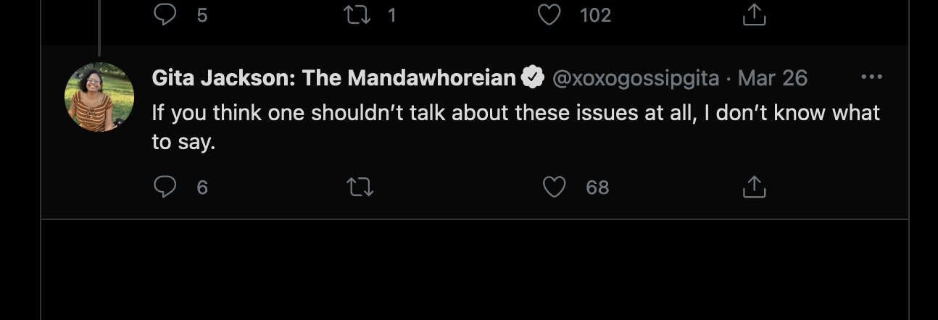Like the upper tweet using its heart icon
The height and width of the screenshot is (320, 938).
tap(550, 14)
